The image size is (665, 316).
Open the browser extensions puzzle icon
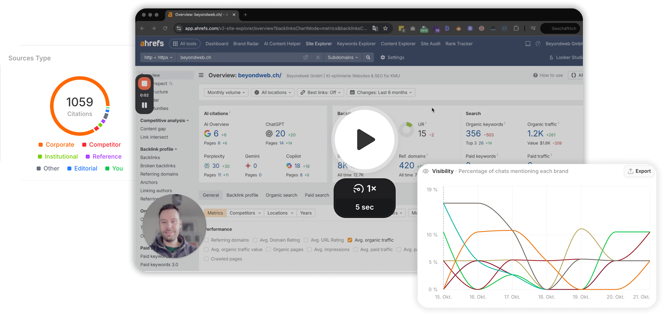click(516, 28)
